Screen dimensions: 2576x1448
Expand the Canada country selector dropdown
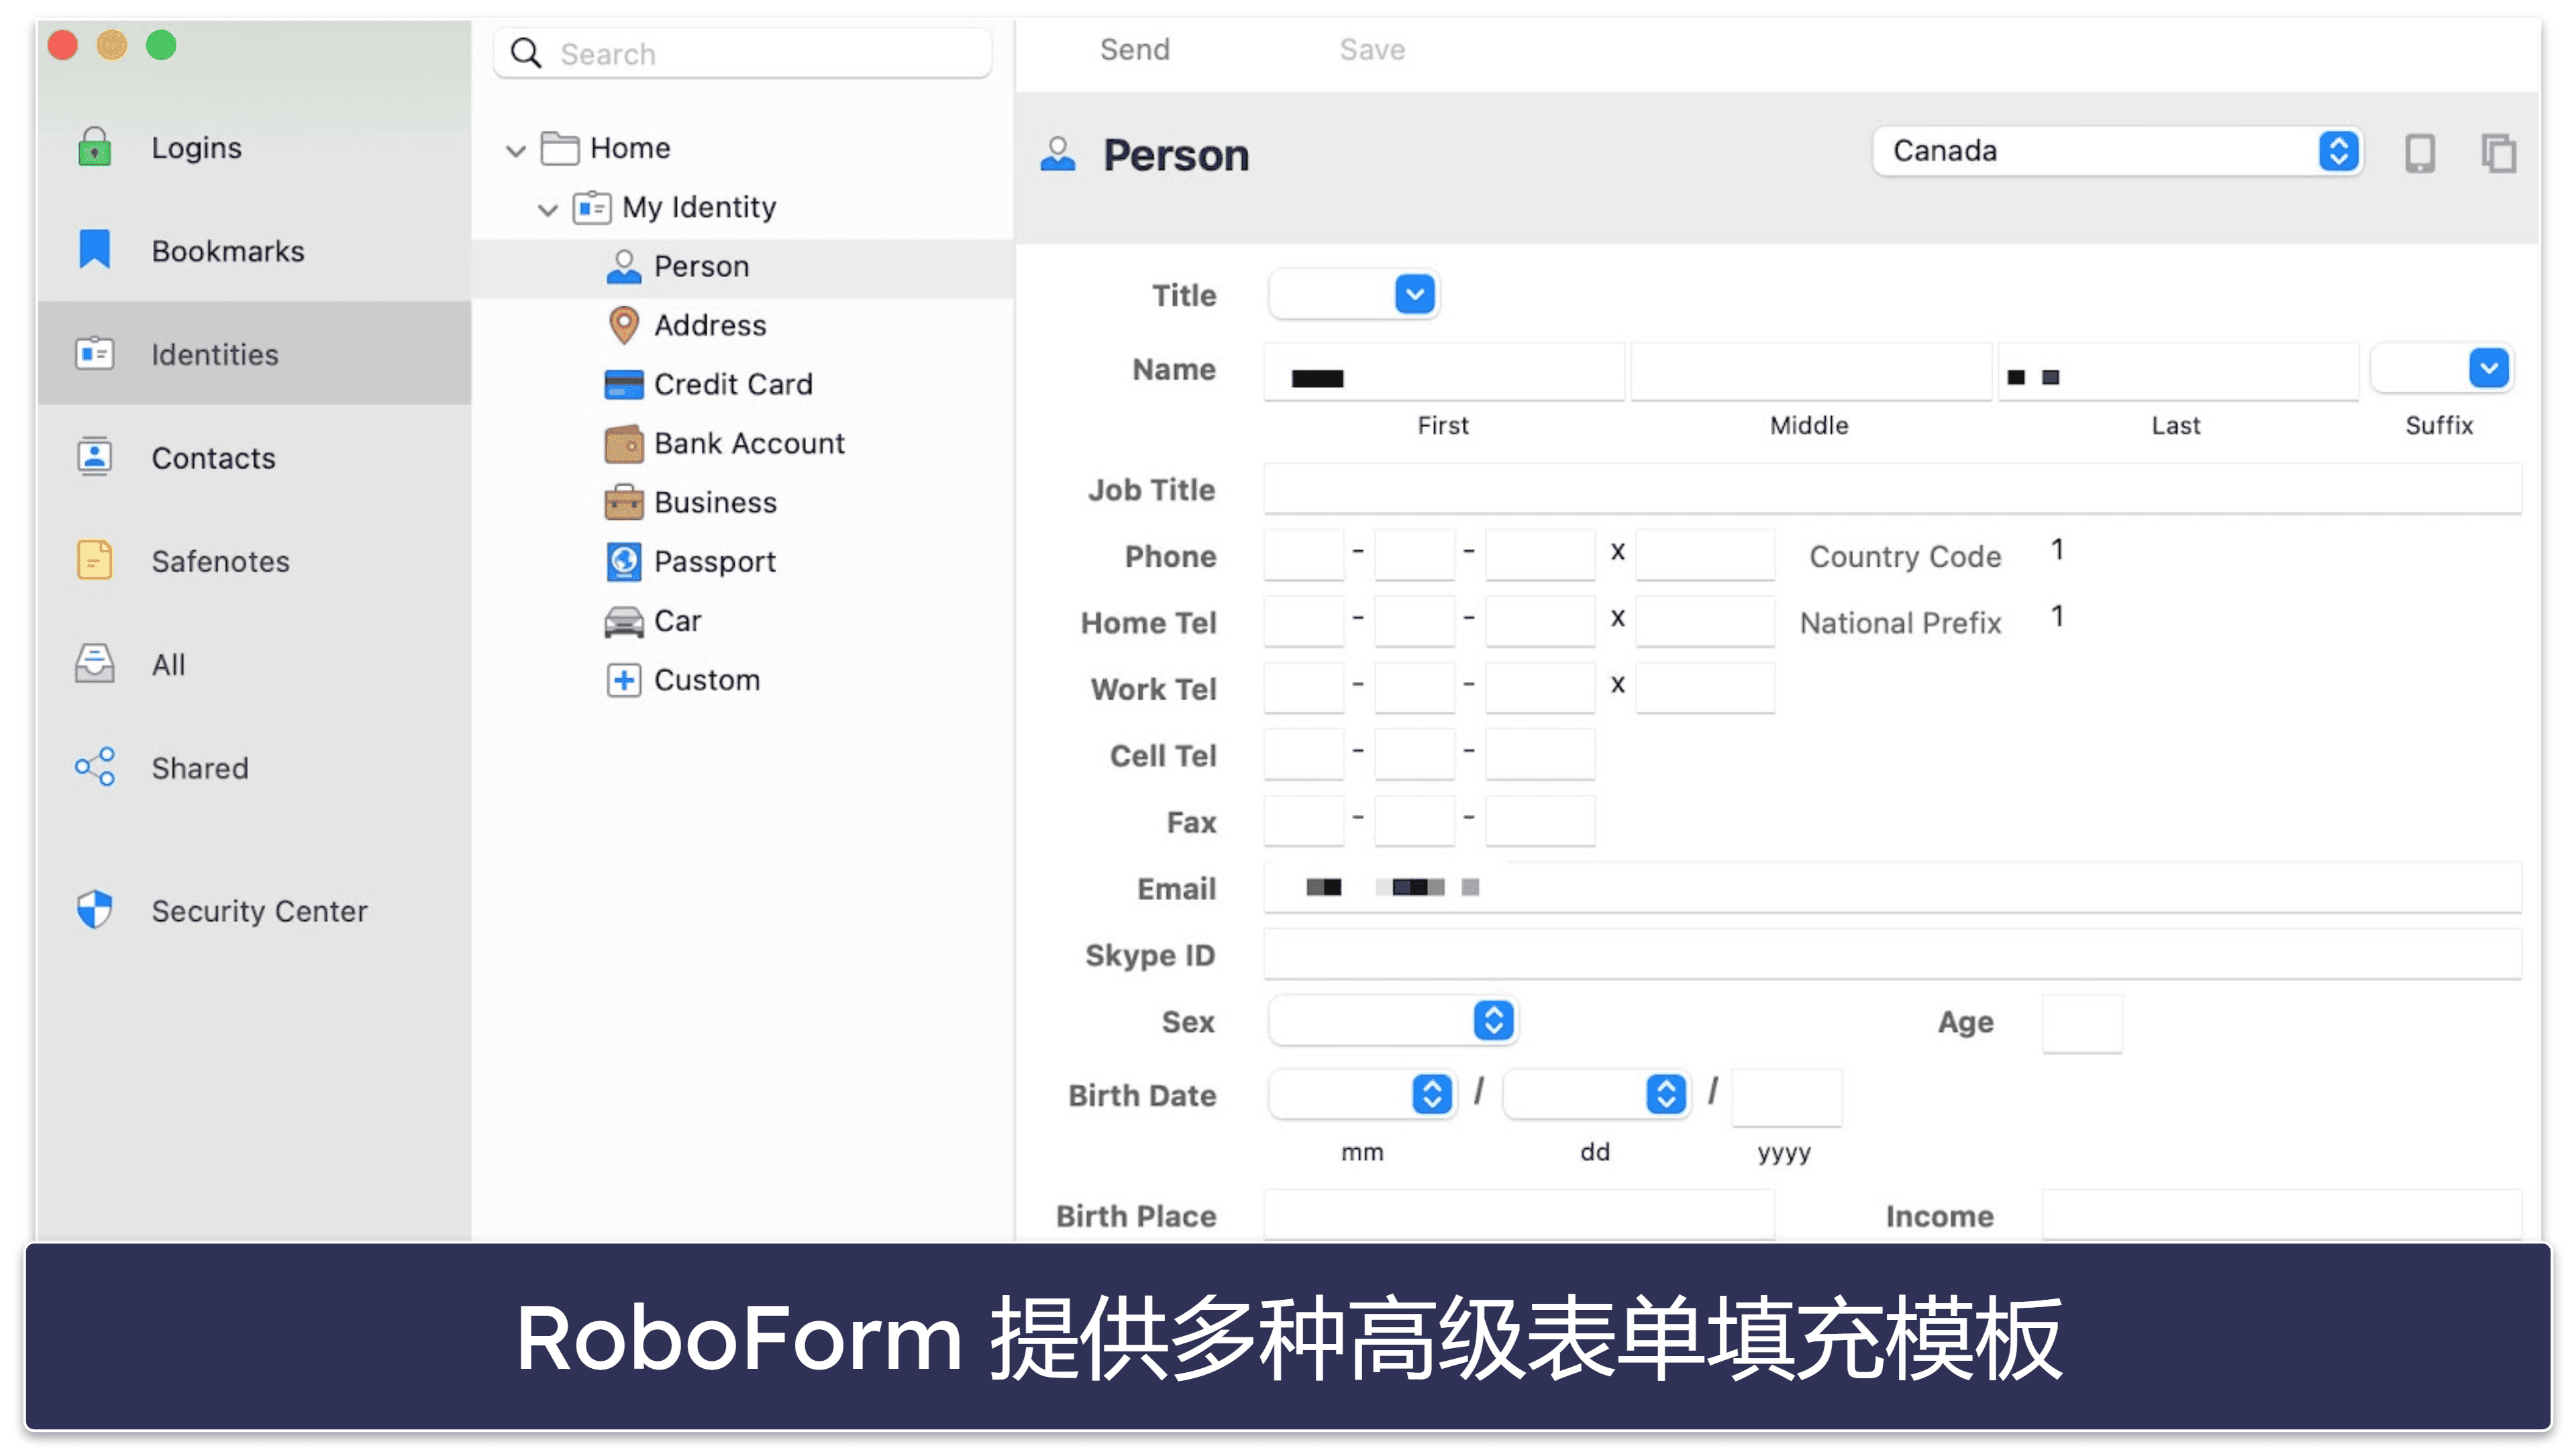point(2339,150)
